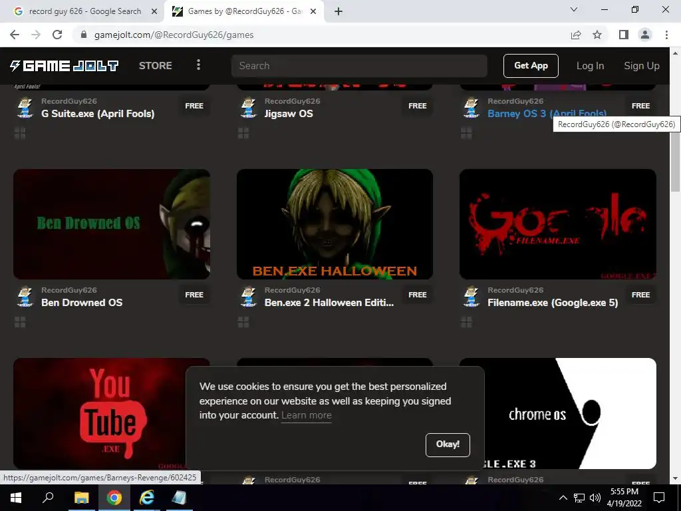Open Internet Explorer from the taskbar
Screen dimensions: 681x511
[x=147, y=498]
